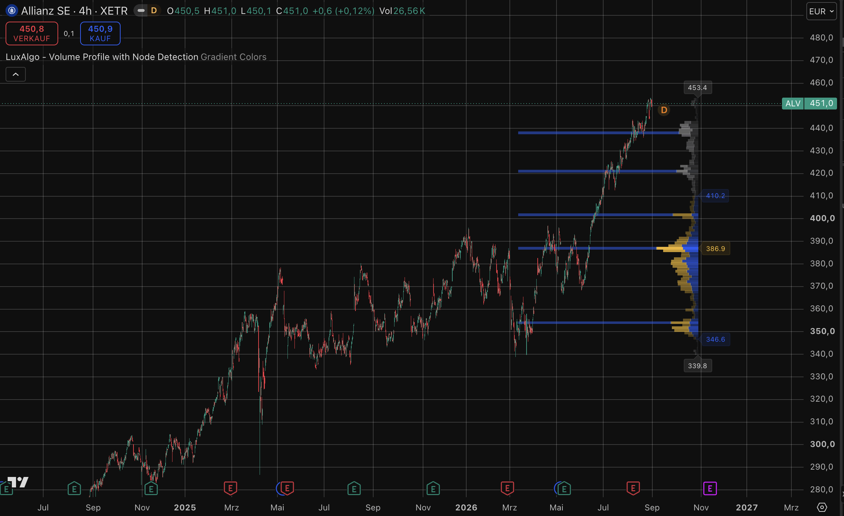Screen dimensions: 844x516
Task: Click the 300,0 price axis label
Action: pos(822,444)
